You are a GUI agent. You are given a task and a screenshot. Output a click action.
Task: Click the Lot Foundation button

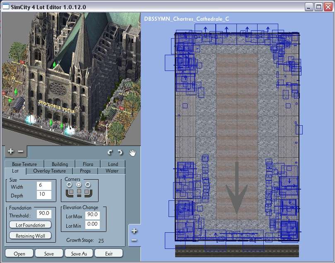[30, 225]
